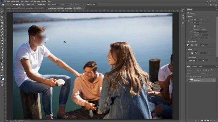
Task: Open Style dropdown showing Normal
Action: tap(56, 4)
